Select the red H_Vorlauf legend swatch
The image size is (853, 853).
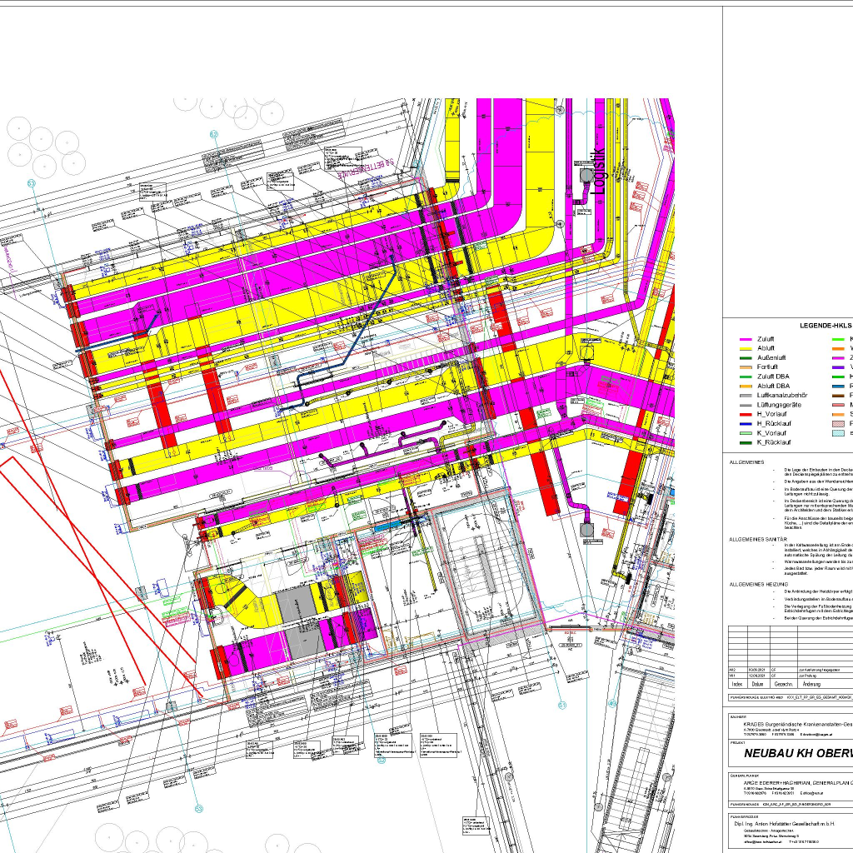click(x=746, y=414)
